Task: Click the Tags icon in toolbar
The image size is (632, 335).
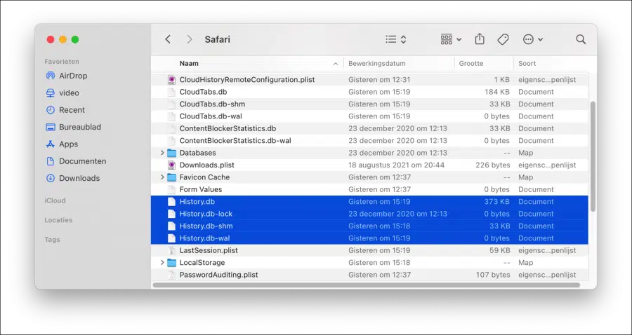Action: tap(503, 39)
